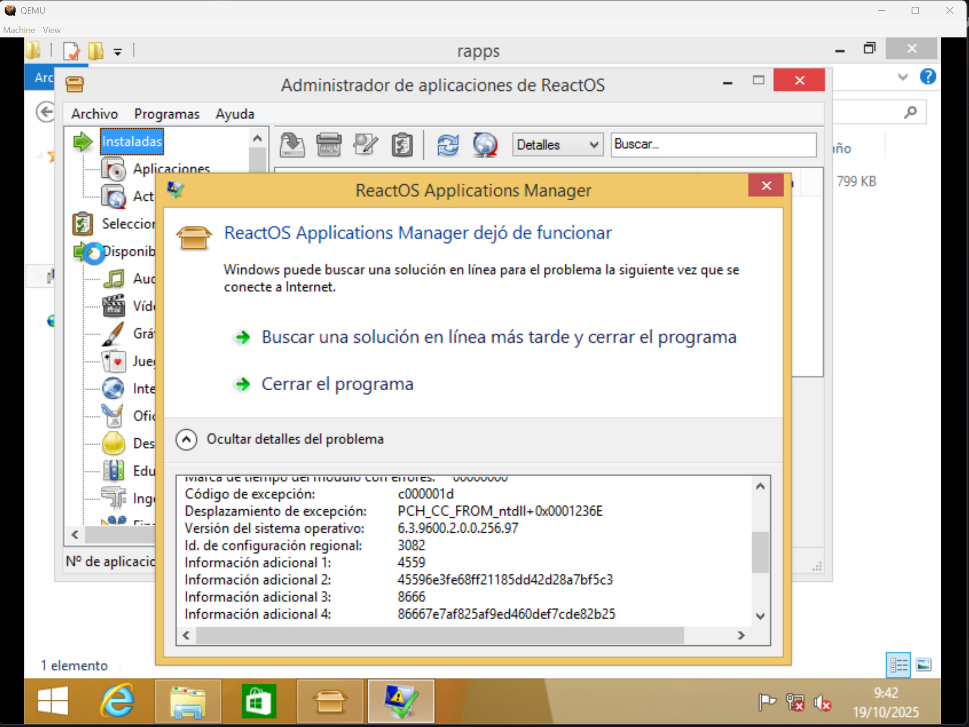Select the Instaladas tree node

click(x=132, y=141)
